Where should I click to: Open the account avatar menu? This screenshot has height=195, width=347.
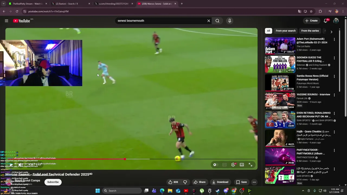(336, 21)
